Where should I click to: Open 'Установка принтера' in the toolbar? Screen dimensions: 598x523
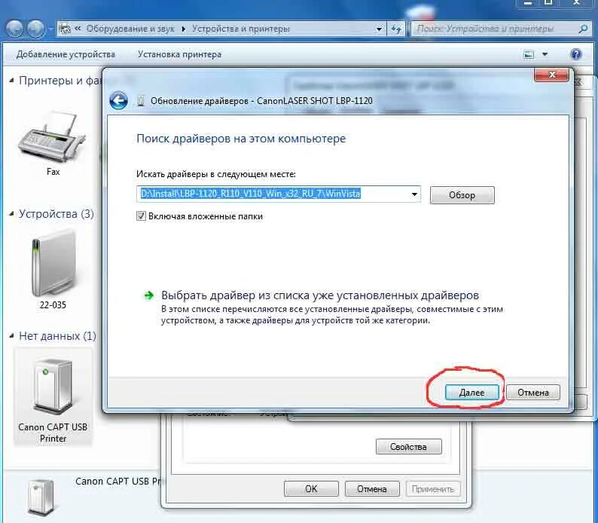click(180, 54)
